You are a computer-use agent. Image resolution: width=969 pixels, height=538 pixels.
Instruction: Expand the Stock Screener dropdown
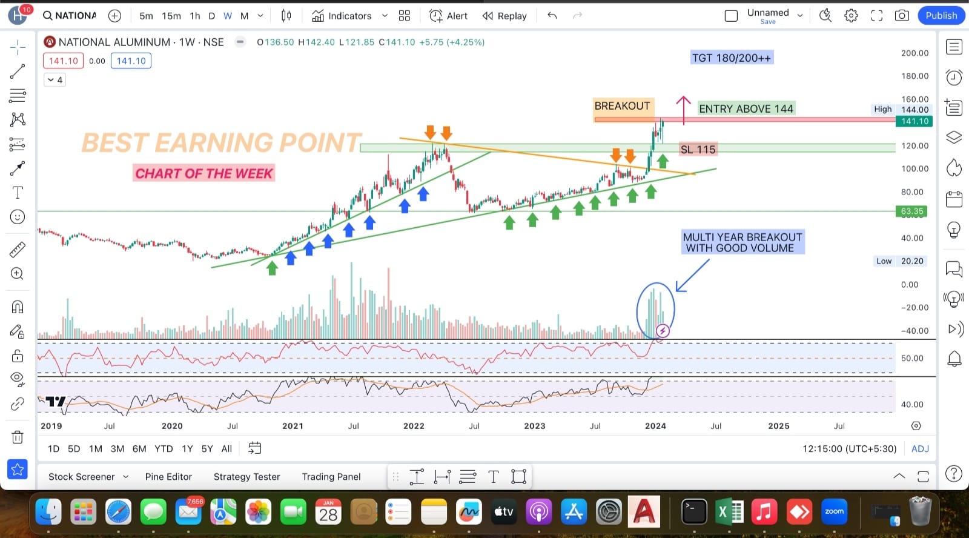[x=125, y=477]
